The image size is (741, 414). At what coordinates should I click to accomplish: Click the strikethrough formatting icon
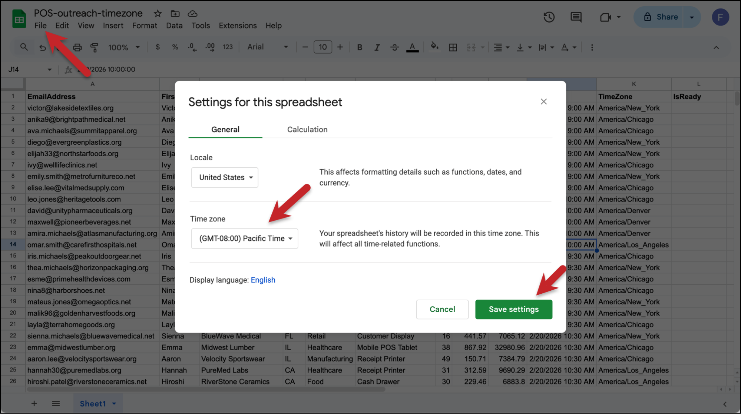tap(394, 47)
